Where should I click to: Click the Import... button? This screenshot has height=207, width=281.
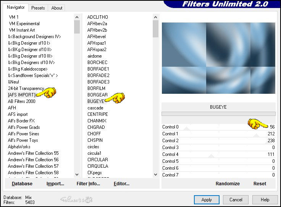tap(55, 184)
